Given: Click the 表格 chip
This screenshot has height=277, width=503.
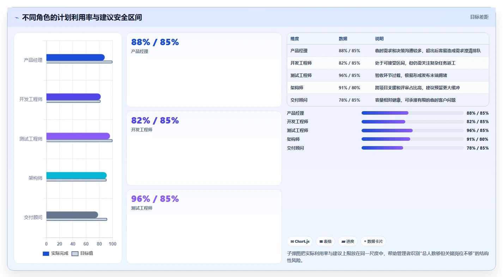Looking at the screenshot, I should pyautogui.click(x=325, y=241).
